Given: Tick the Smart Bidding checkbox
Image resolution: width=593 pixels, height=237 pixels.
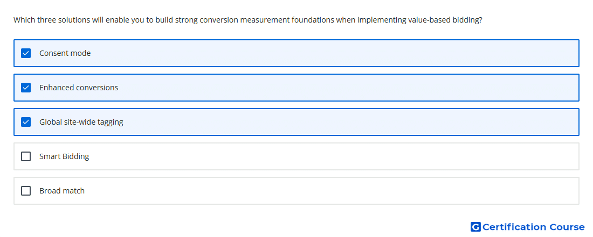Looking at the screenshot, I should click(26, 156).
